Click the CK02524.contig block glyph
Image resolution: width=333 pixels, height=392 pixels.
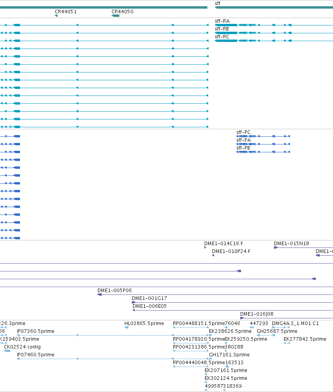click(x=7, y=351)
